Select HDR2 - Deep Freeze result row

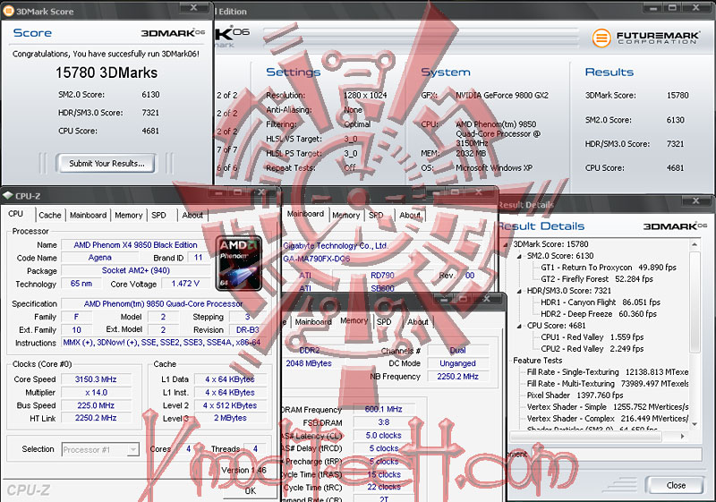pos(599,314)
